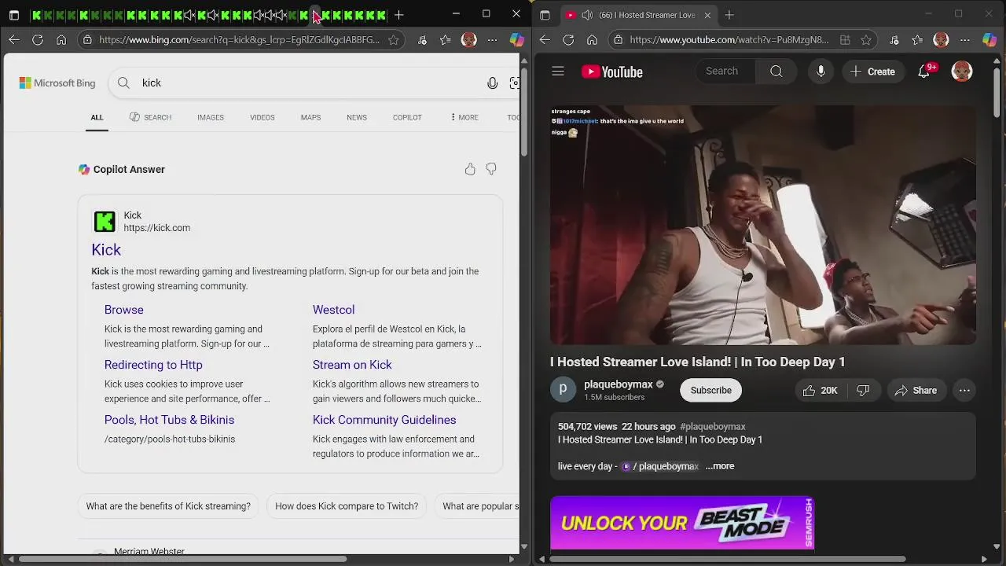The height and width of the screenshot is (566, 1006).
Task: Open Copilot sidebar in Bing window
Action: point(516,39)
